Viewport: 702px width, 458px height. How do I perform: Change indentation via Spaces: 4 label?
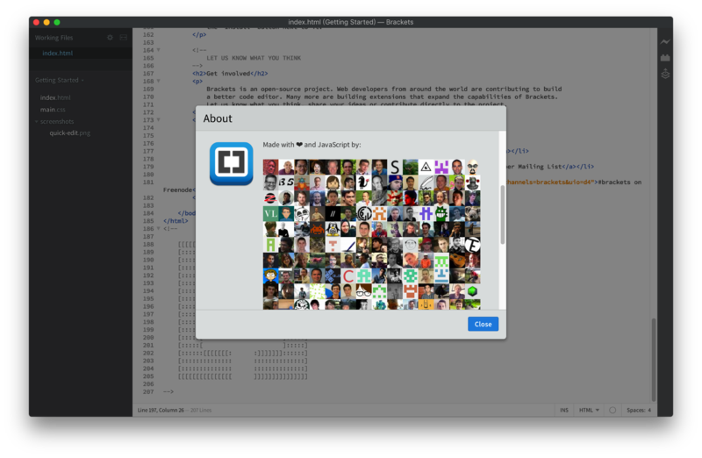[639, 410]
